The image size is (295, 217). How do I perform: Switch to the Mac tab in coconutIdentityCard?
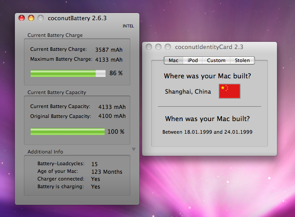tap(174, 60)
